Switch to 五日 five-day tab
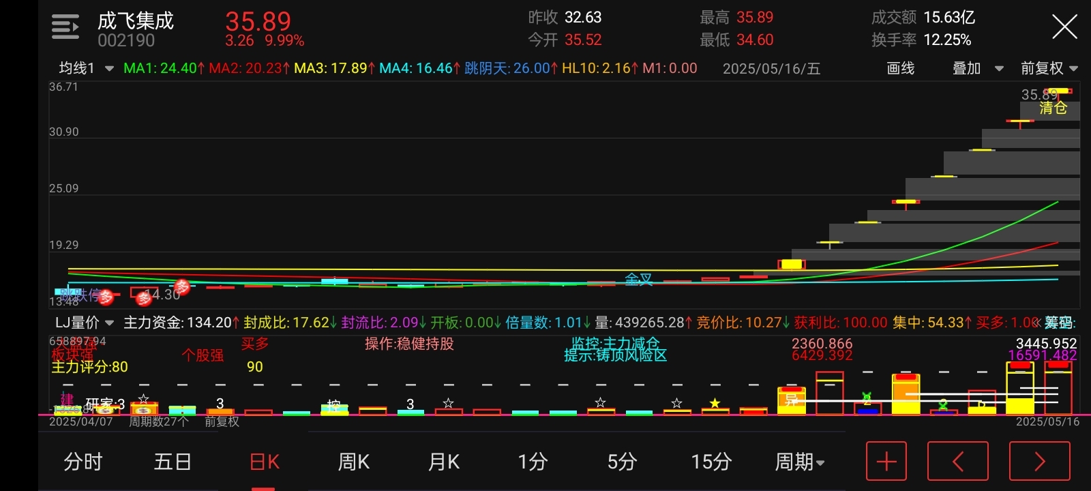1091x491 pixels. pyautogui.click(x=173, y=462)
